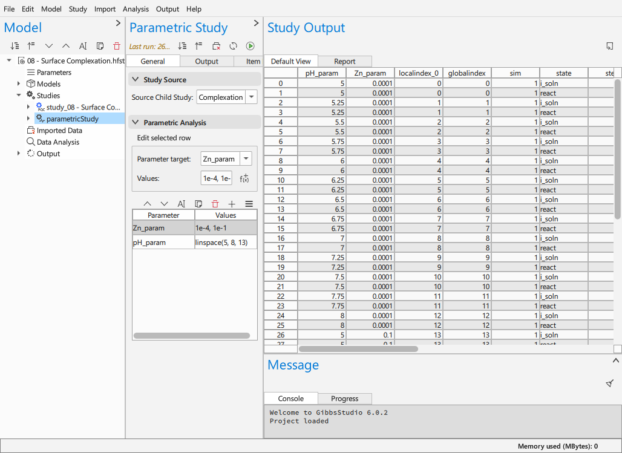Click the refresh/reset study icon
This screenshot has width=622, height=453.
(234, 46)
